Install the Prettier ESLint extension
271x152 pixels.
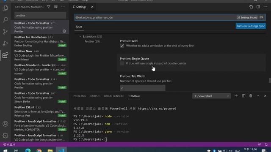[x=62, y=115]
